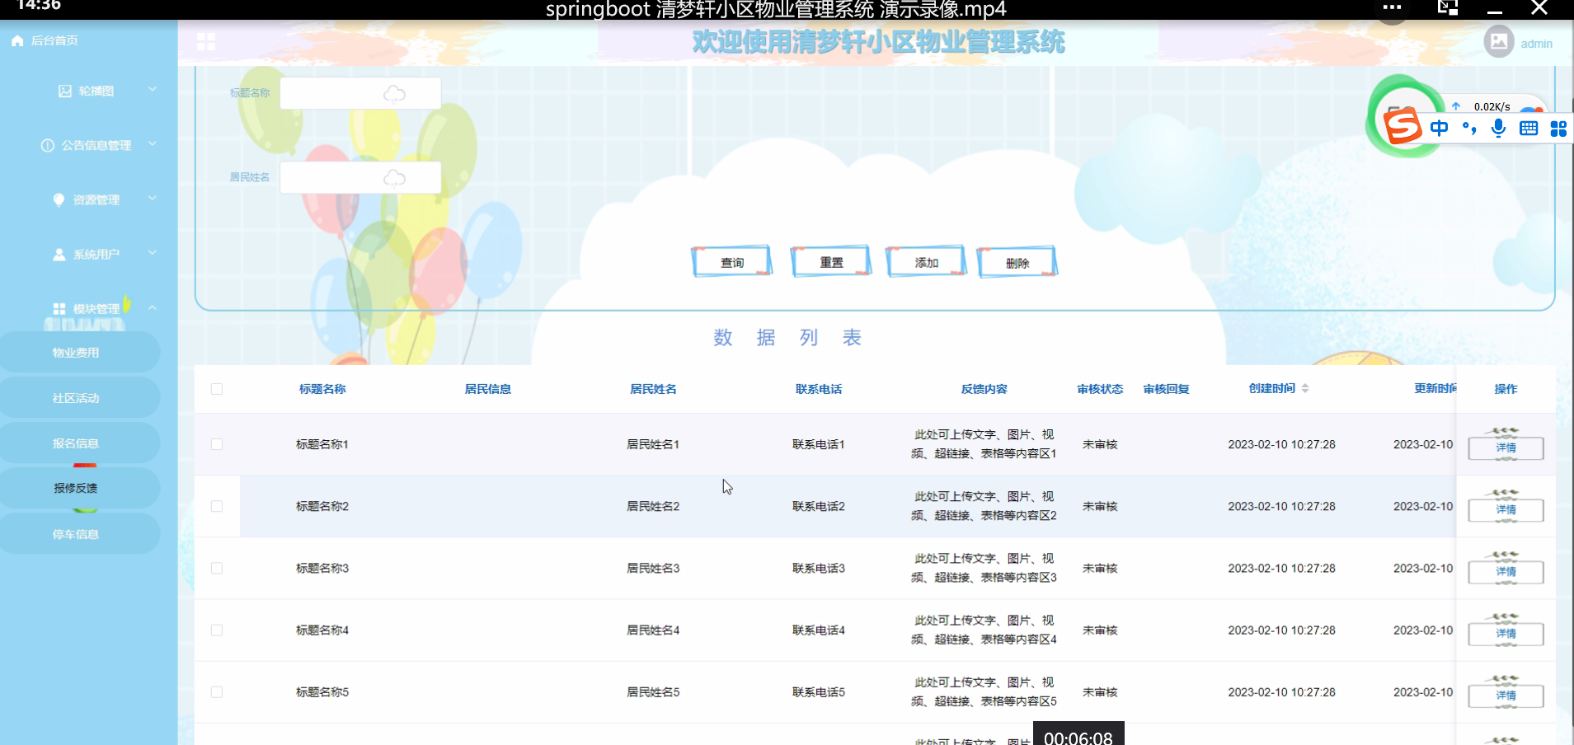The width and height of the screenshot is (1574, 745).
Task: Expand the 轮播图 menu chevron
Action: [x=153, y=89]
